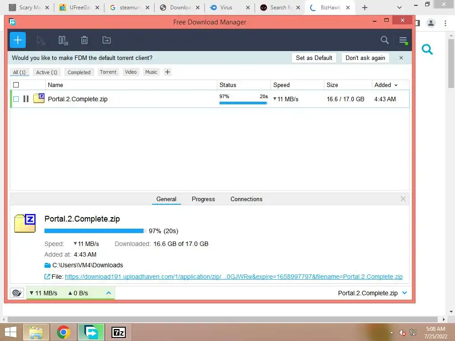This screenshot has height=341, width=455.
Task: Tick the checkbox for Portal.2.Complete.zip row
Action: point(16,99)
